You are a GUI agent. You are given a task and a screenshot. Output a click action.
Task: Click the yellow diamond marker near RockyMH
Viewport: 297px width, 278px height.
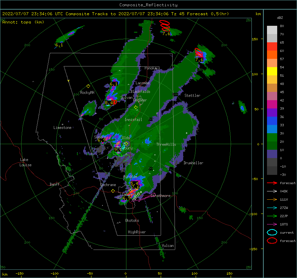point(88,86)
